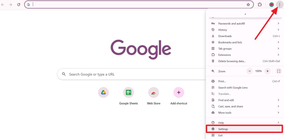Go back with the back arrow
The height and width of the screenshot is (139, 284).
click(x=3, y=5)
